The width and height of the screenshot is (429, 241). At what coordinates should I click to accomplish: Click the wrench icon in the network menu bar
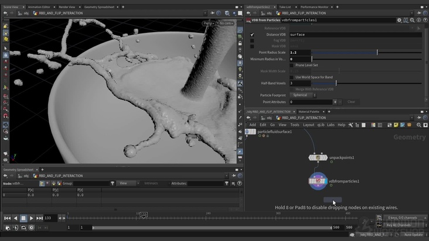(x=350, y=125)
